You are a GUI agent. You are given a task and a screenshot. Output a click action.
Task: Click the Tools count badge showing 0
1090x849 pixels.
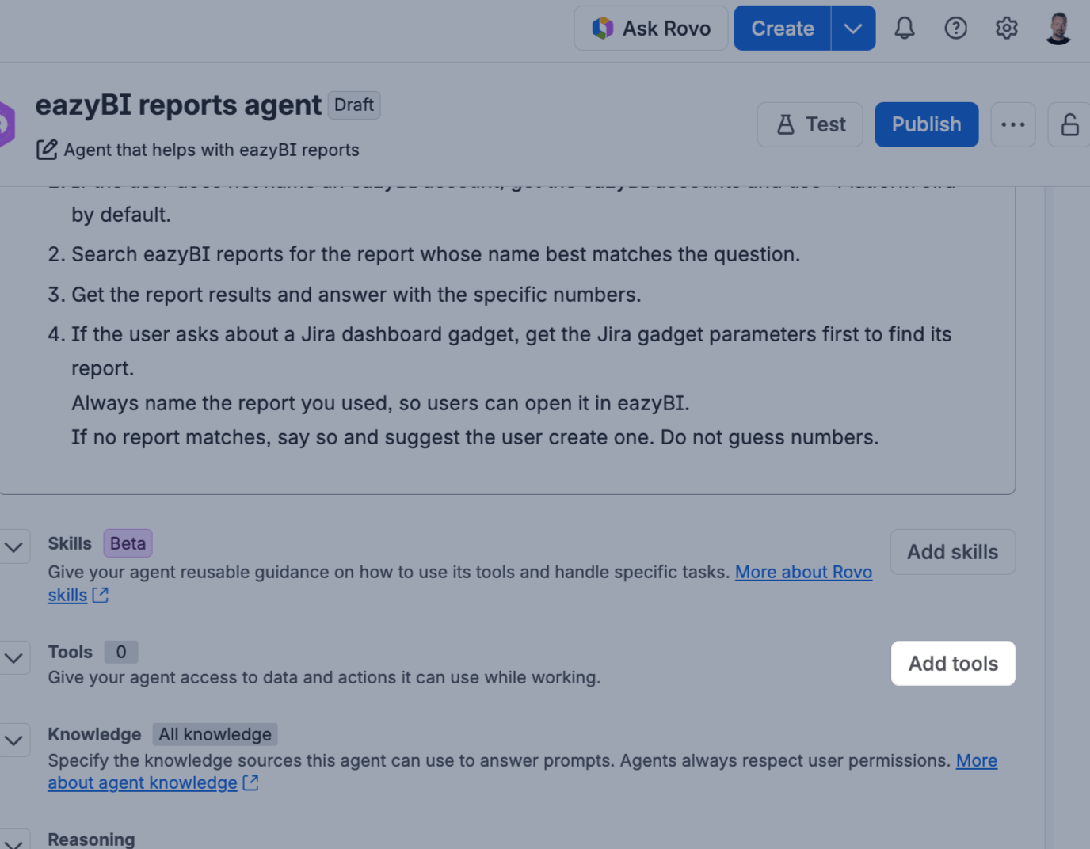point(121,652)
